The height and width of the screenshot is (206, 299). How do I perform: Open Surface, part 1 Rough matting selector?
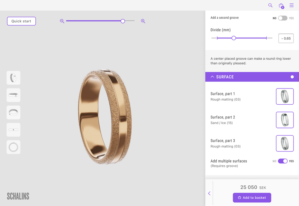(x=285, y=96)
